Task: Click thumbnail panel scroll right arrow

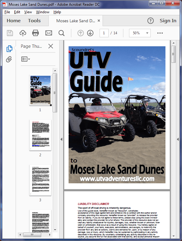Action: (50, 235)
